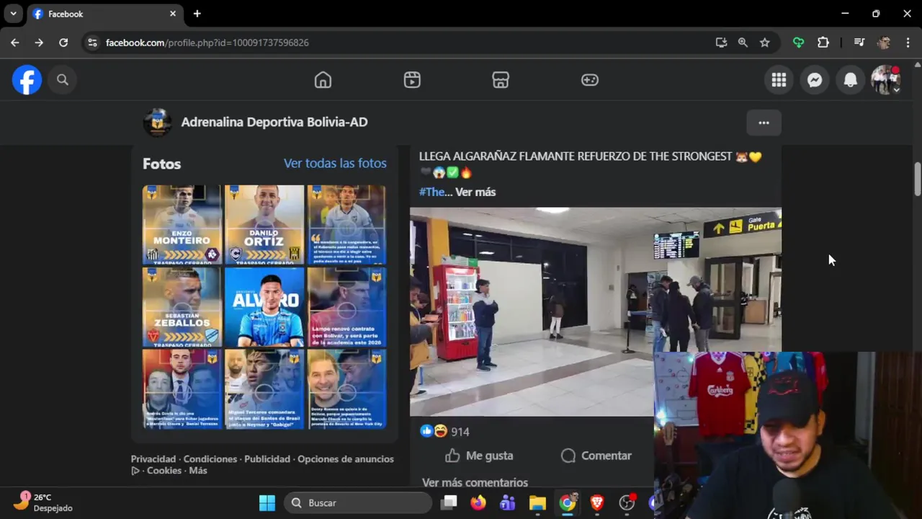Open 'Ver todas las fotos' link
The image size is (922, 519).
(335, 163)
